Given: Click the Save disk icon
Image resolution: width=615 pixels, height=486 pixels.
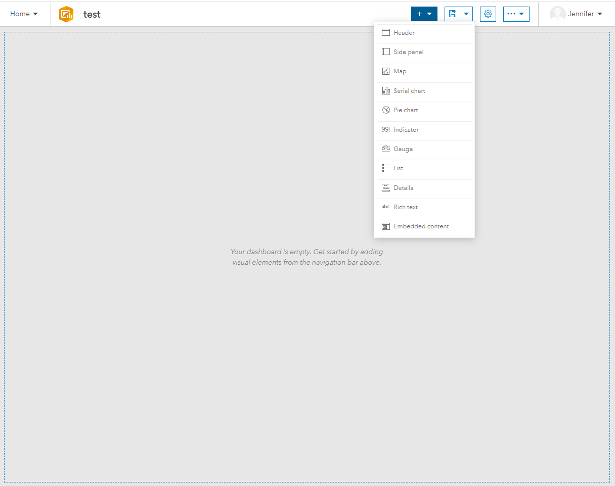Looking at the screenshot, I should click(x=452, y=14).
